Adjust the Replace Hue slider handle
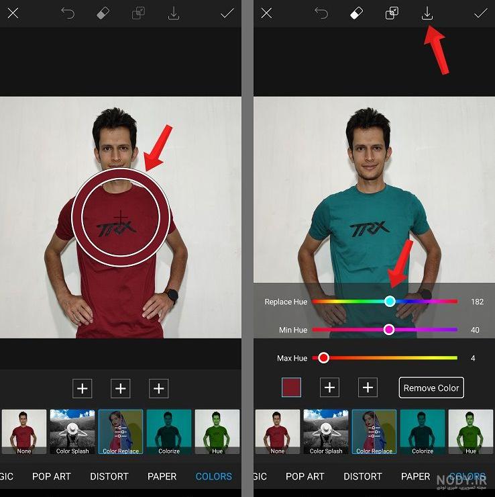Viewport: 495px width, 497px height. click(x=390, y=301)
